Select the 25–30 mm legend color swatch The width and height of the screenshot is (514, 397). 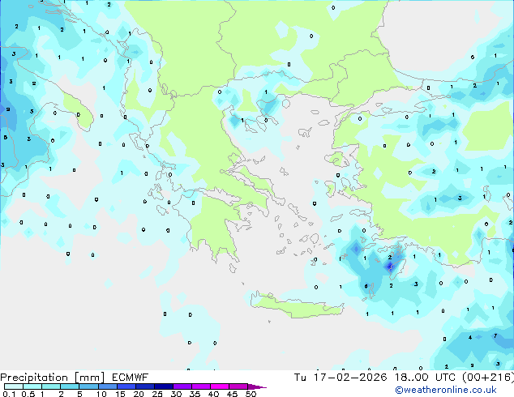(x=163, y=386)
